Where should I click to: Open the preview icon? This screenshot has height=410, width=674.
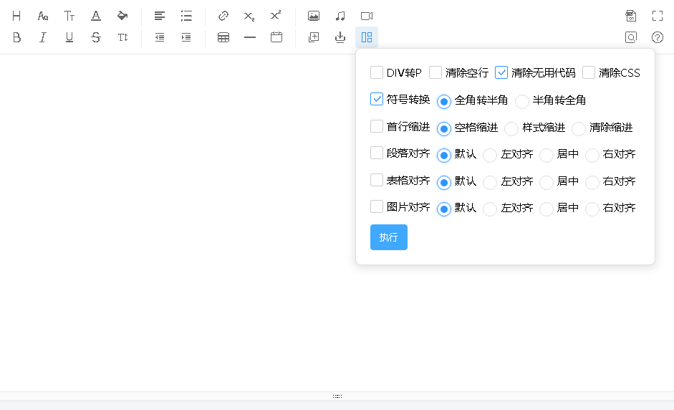pos(630,37)
